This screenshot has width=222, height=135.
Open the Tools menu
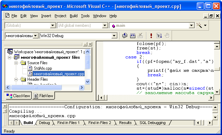pos(85,16)
